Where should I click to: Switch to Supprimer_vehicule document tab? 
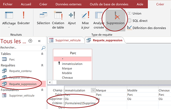coord(66,40)
